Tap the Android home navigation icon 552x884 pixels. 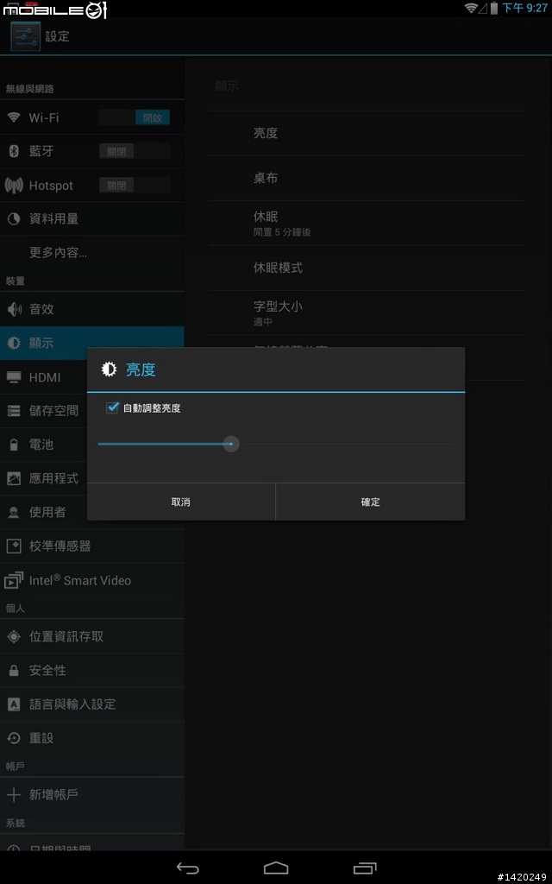[276, 868]
